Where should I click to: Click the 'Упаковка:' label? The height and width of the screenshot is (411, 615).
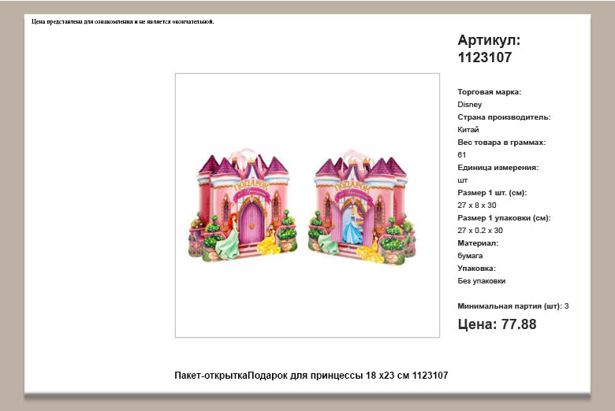pyautogui.click(x=476, y=268)
